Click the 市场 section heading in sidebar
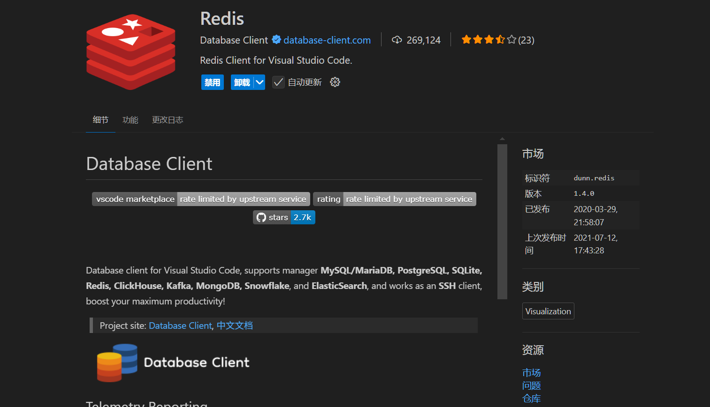Viewport: 710px width, 407px height. pyautogui.click(x=533, y=154)
